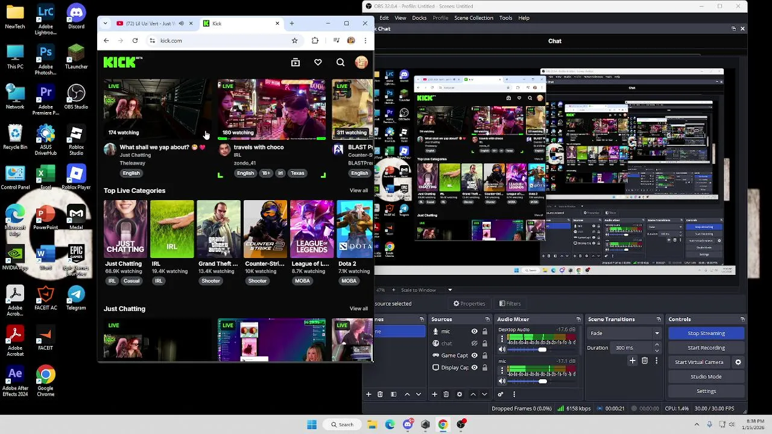Open Windows taskbar Search box
The width and height of the screenshot is (772, 434).
click(x=341, y=424)
